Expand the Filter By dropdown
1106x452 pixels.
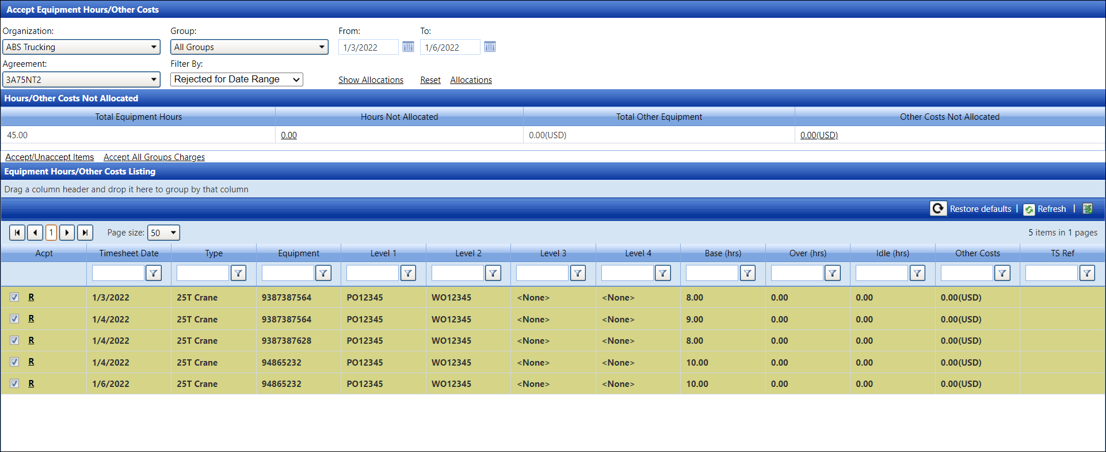point(237,79)
